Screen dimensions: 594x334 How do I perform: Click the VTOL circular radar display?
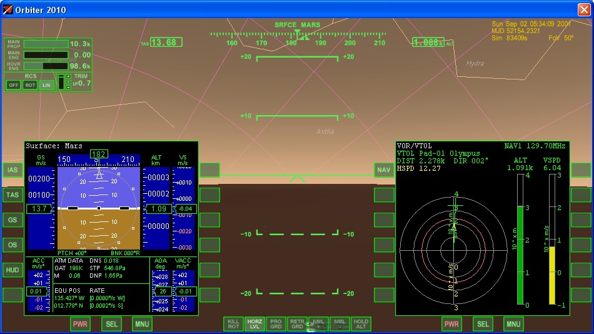[454, 251]
